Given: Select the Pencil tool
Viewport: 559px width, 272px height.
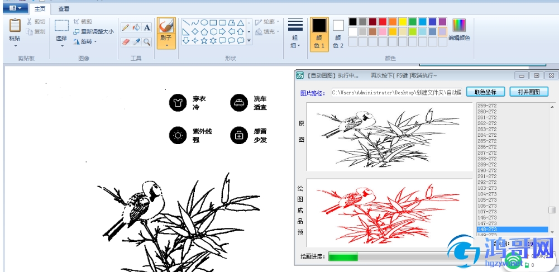Looking at the screenshot, I should (x=126, y=27).
